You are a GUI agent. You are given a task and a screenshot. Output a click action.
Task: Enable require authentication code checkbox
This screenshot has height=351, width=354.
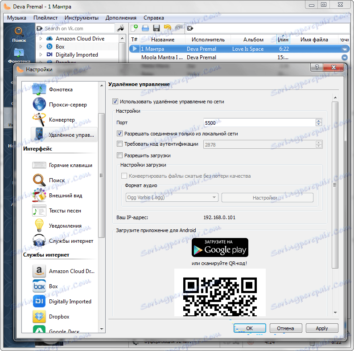[x=119, y=144]
